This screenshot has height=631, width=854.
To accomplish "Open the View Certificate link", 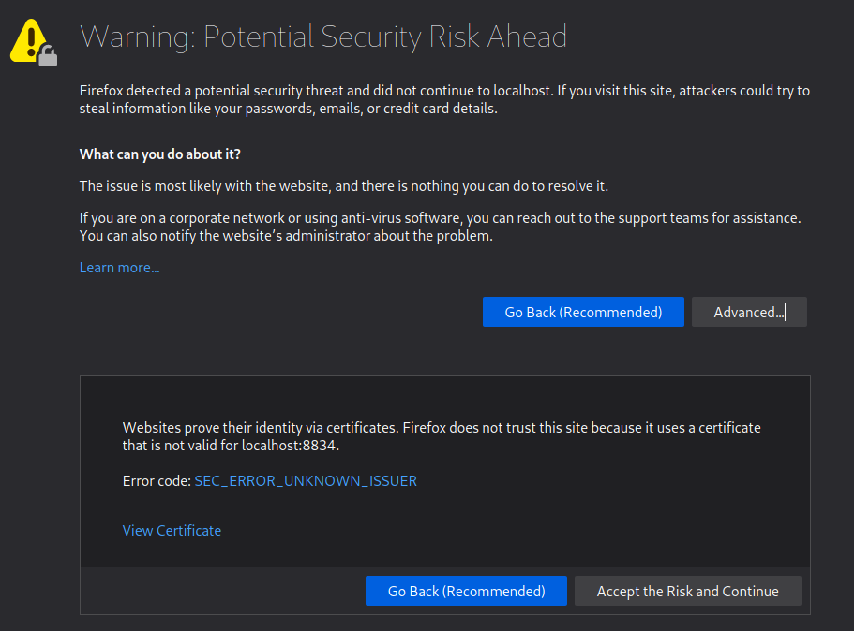I will pyautogui.click(x=172, y=531).
